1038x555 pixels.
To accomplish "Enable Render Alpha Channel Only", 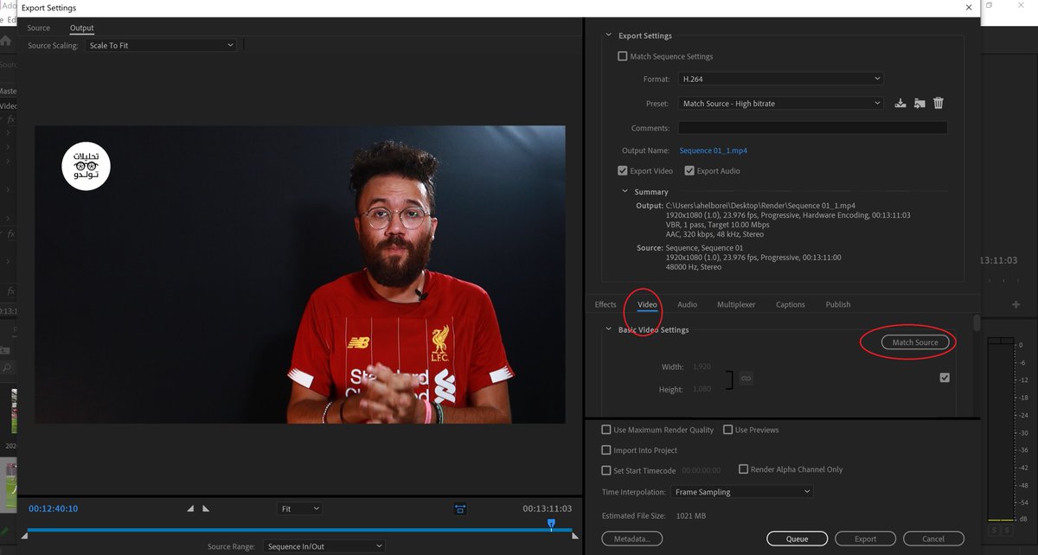I will (x=743, y=469).
